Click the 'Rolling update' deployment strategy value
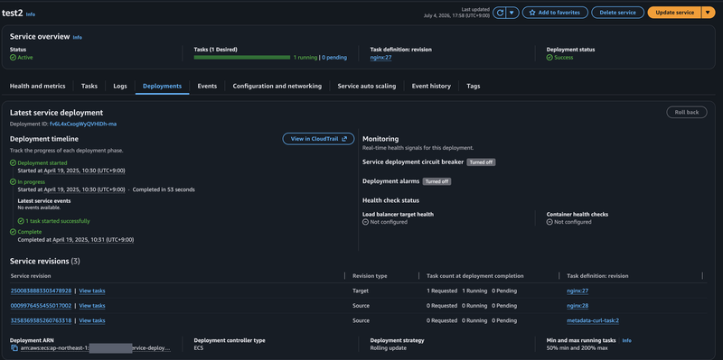Image resolution: width=723 pixels, height=360 pixels. click(x=389, y=348)
